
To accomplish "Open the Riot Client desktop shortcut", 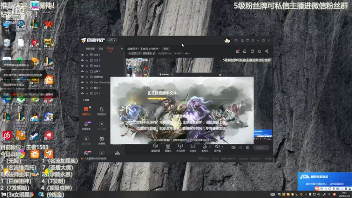I will coord(48,136).
